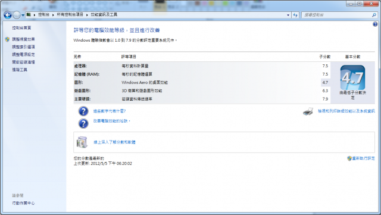Click the 7.9 primary disk subscore
Image resolution: width=381 pixels, height=215 pixels.
point(325,99)
